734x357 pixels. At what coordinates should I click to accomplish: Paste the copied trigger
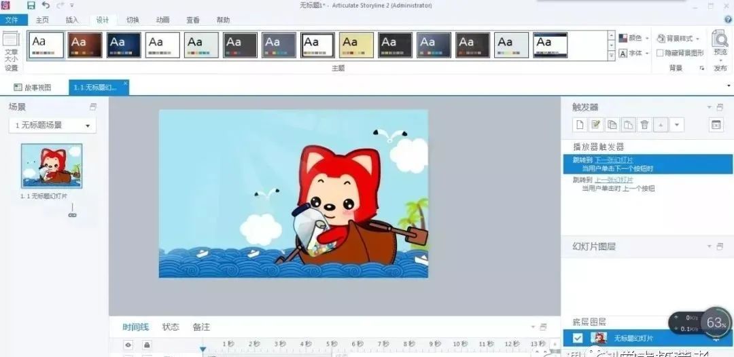[628, 124]
